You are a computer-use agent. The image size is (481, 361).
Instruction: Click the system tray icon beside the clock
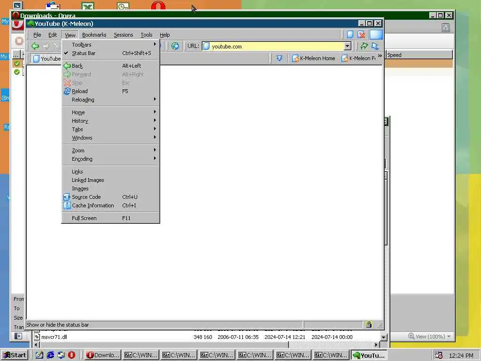pyautogui.click(x=439, y=355)
